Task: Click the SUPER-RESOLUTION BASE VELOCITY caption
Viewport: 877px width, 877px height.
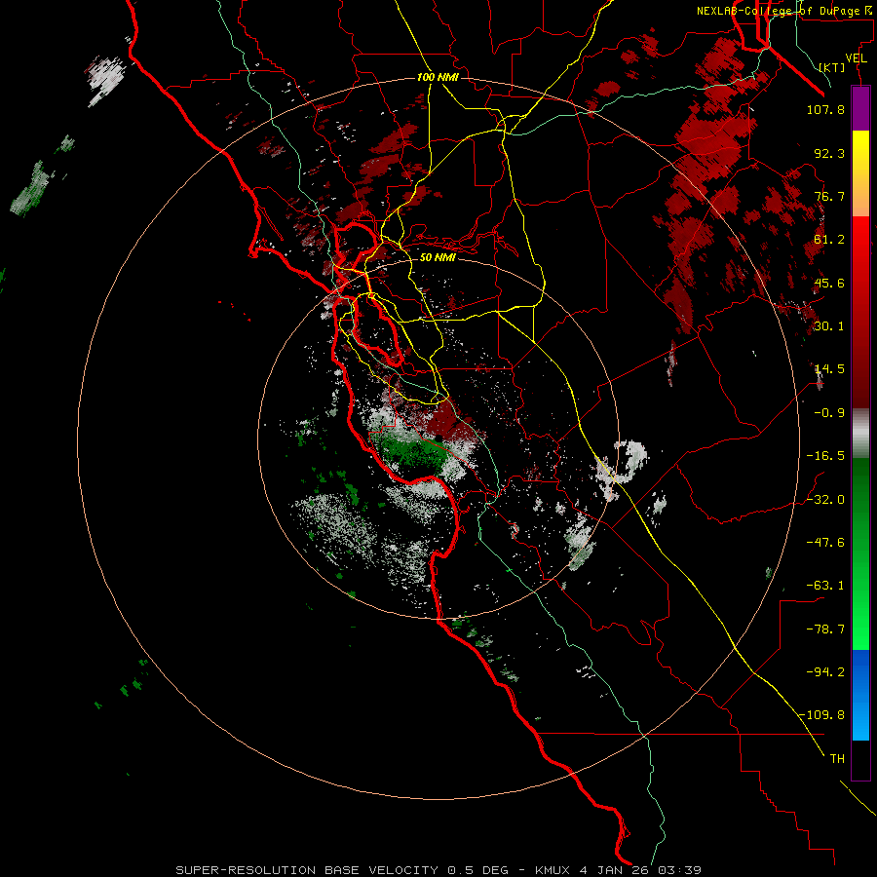Action: coord(307,870)
